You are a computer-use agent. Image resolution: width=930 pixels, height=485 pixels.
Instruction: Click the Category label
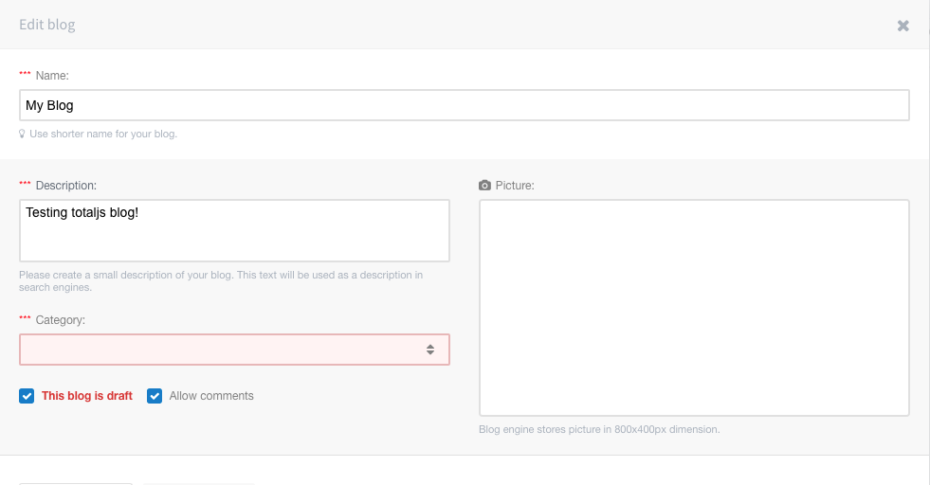click(x=61, y=320)
